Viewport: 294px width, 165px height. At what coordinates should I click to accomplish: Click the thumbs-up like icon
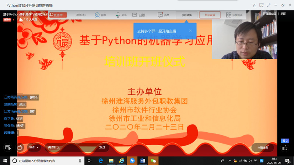285,147
